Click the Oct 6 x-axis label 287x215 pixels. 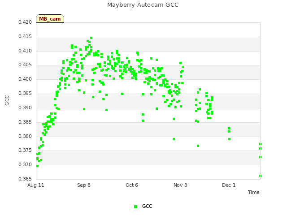132,185
